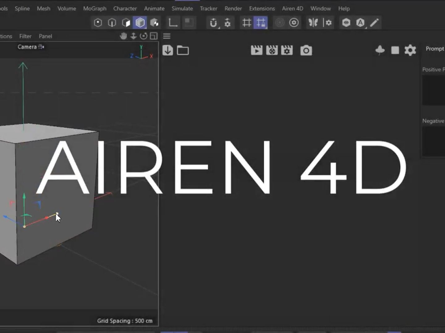
Task: Activate the viewport pan hand icon
Action: click(x=123, y=36)
